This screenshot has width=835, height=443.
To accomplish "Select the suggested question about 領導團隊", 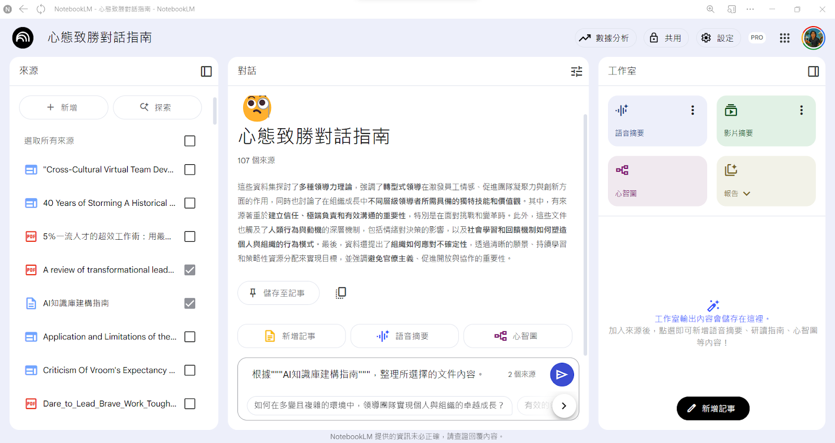I will (x=379, y=405).
